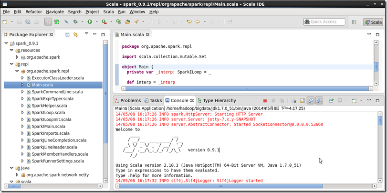Click the Open Perspective icon
The image size is (387, 193).
tap(354, 22)
